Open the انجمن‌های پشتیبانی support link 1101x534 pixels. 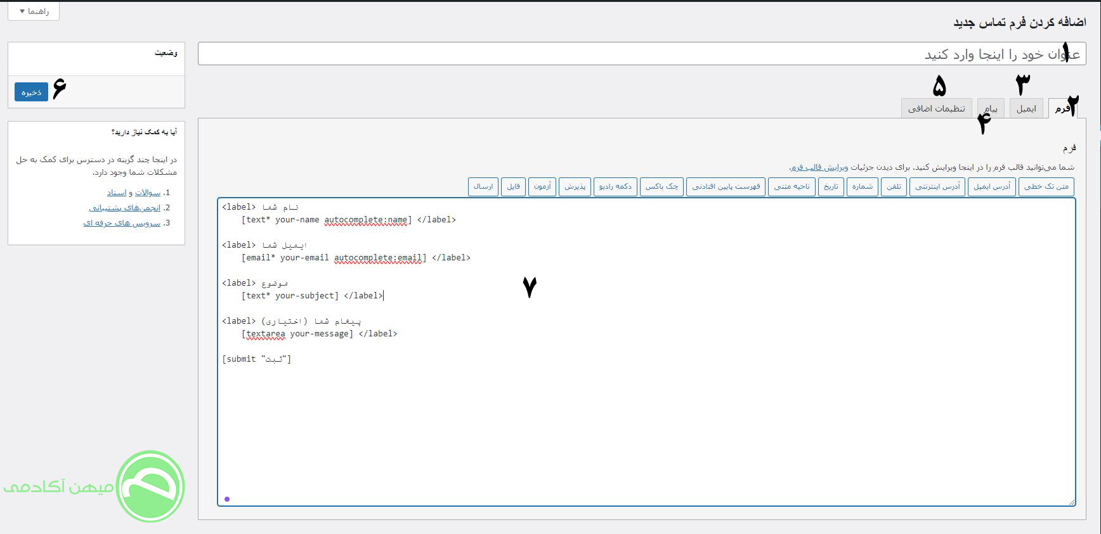[x=124, y=208]
